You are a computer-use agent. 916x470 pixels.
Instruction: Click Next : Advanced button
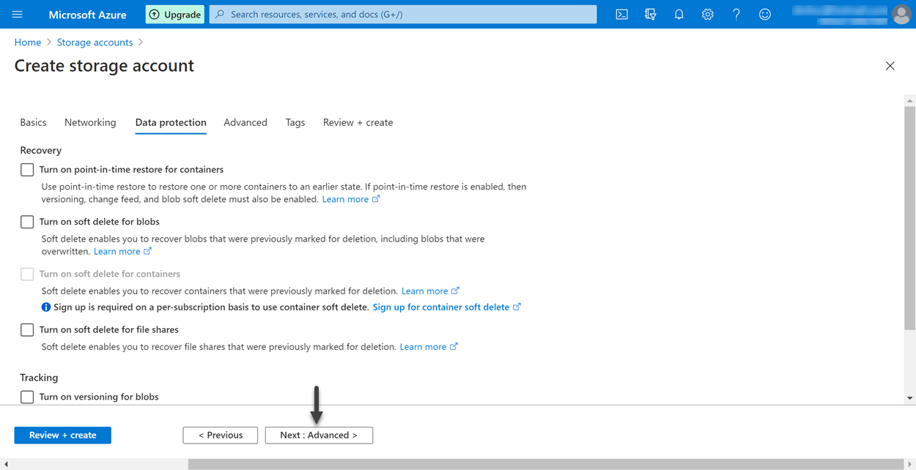319,435
